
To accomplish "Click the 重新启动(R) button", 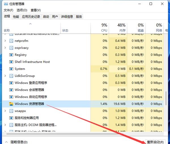I will [155, 142].
